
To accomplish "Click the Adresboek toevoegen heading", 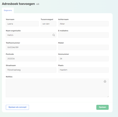I will [x=18, y=4].
